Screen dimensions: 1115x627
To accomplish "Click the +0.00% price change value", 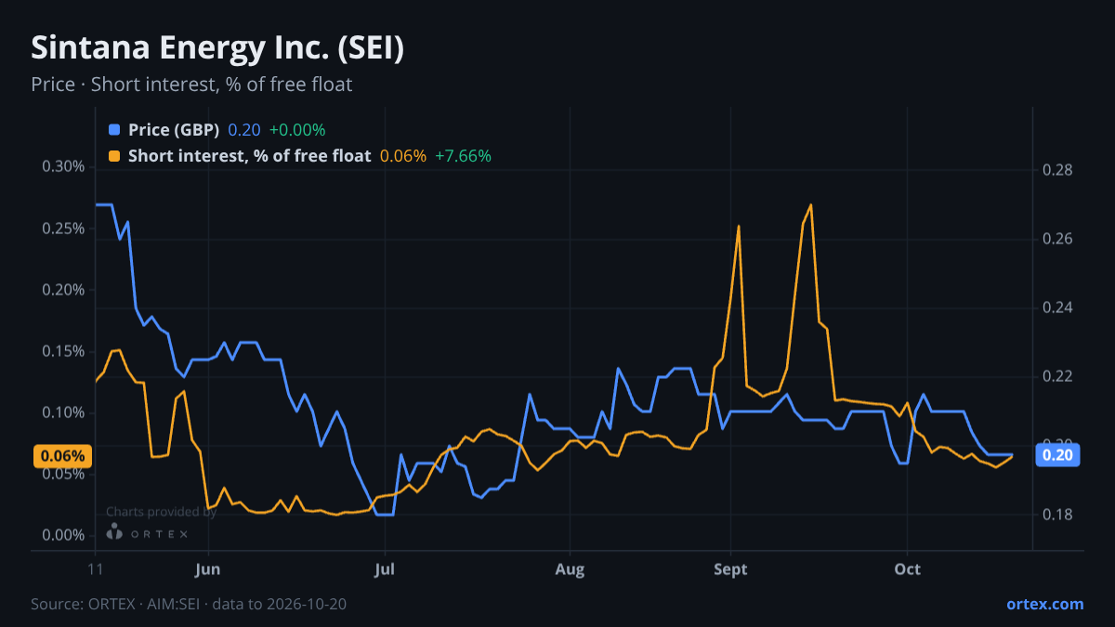I will coord(297,130).
